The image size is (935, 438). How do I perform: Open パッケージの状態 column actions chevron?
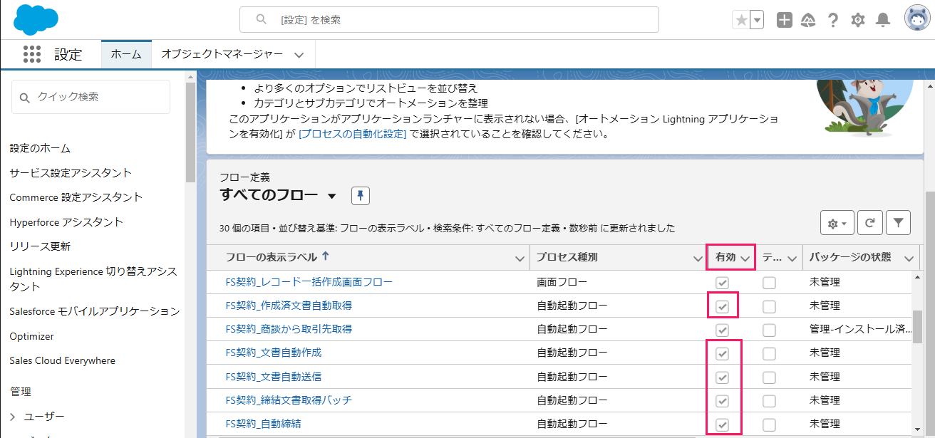coord(909,259)
